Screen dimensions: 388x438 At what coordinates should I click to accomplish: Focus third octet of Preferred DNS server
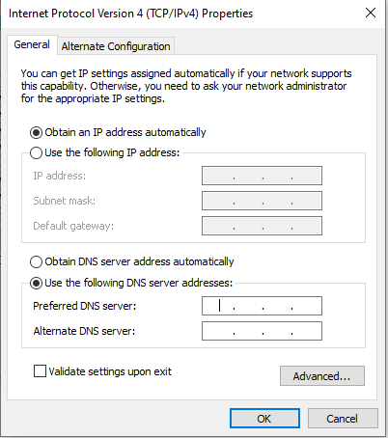point(277,306)
